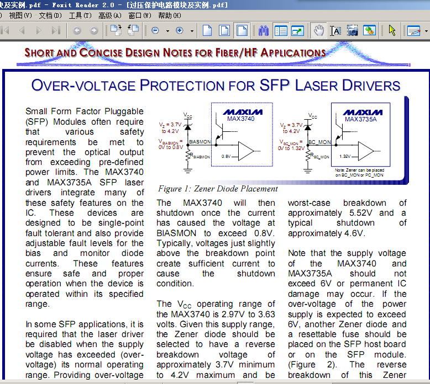The image size is (430, 384).
Task: Rotate page counter-clockwise
Action: tap(133, 30)
